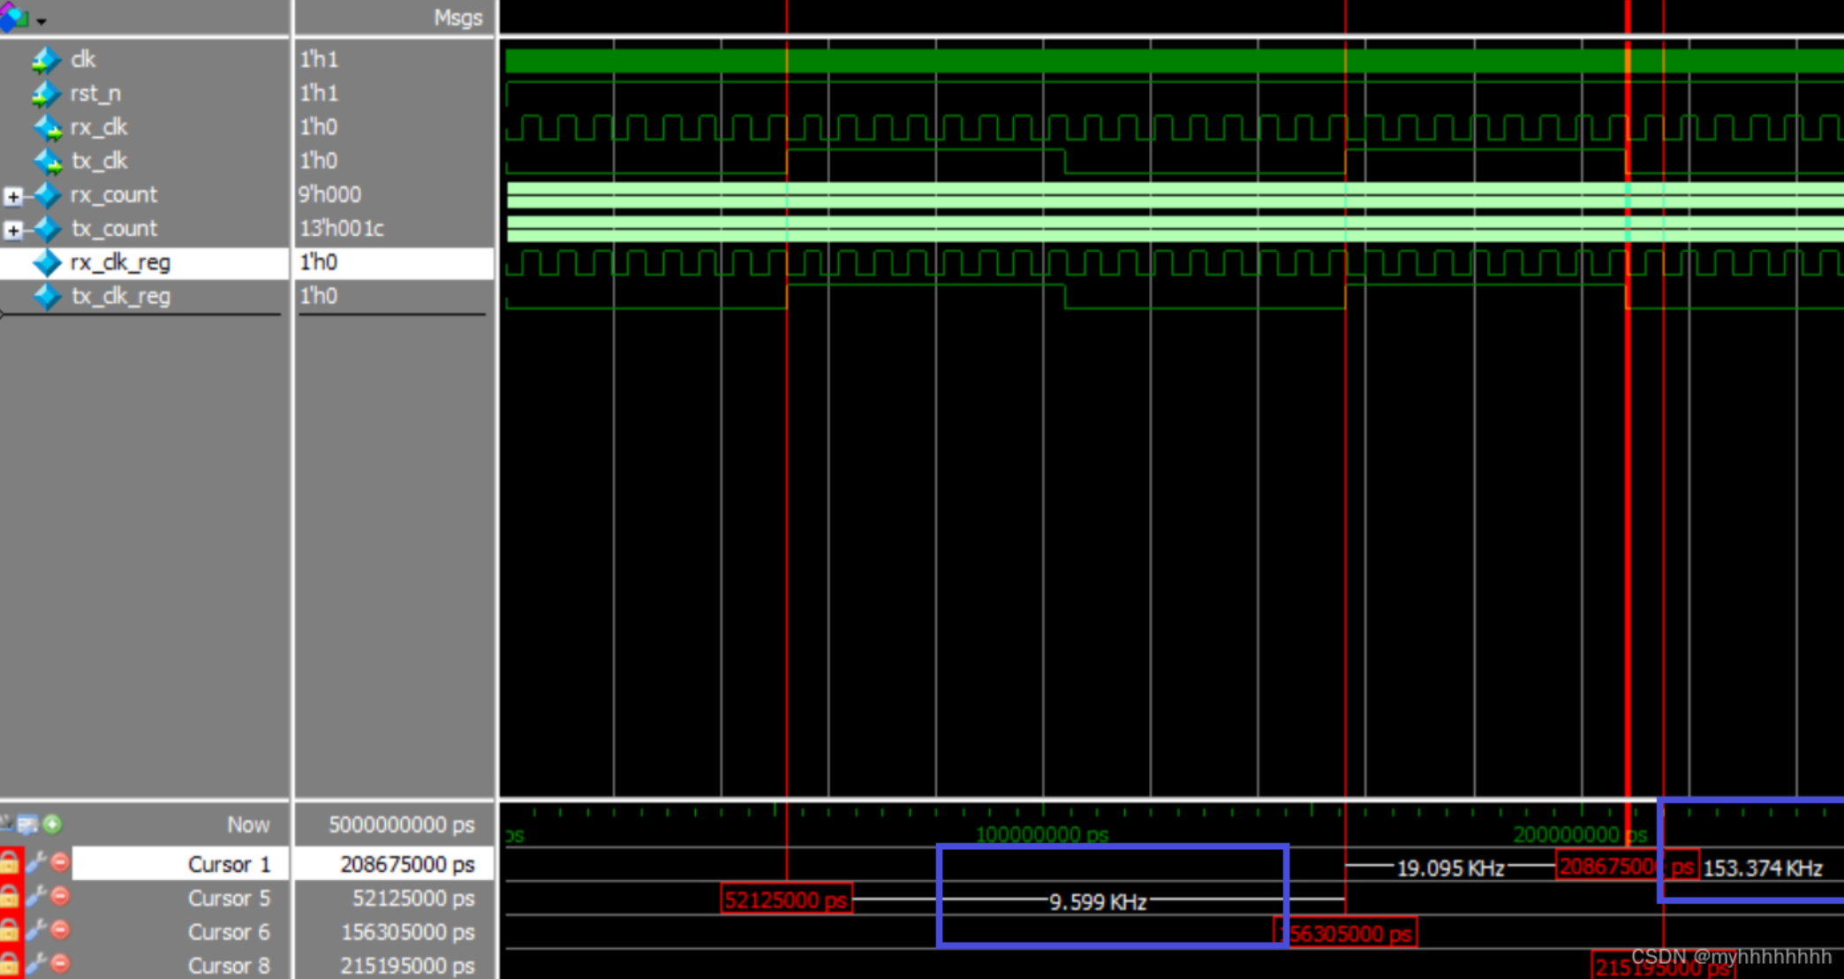Expand the rx_count signal bus

coord(13,196)
